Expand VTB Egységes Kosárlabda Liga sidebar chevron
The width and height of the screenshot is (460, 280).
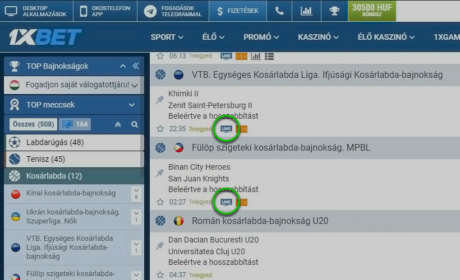(x=136, y=248)
